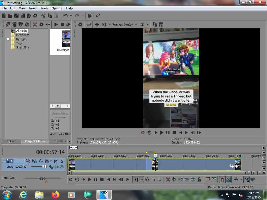Solo track 1 with S button
The image size is (267, 200).
tap(62, 161)
